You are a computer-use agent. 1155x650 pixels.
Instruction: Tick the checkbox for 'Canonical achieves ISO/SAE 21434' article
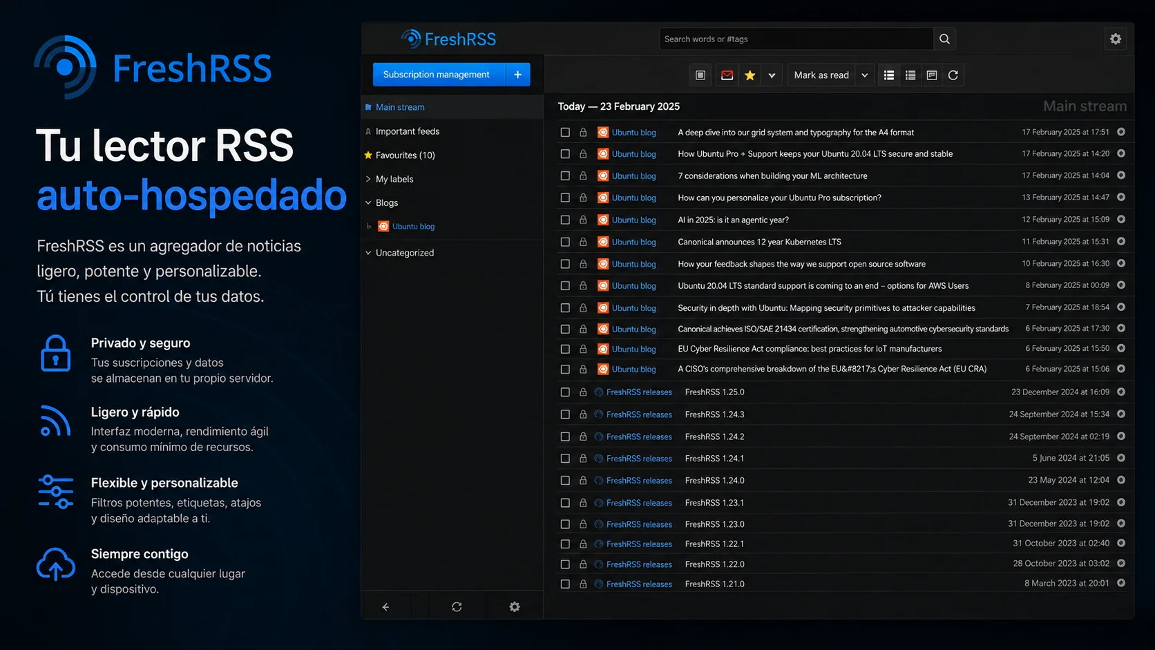pyautogui.click(x=565, y=329)
